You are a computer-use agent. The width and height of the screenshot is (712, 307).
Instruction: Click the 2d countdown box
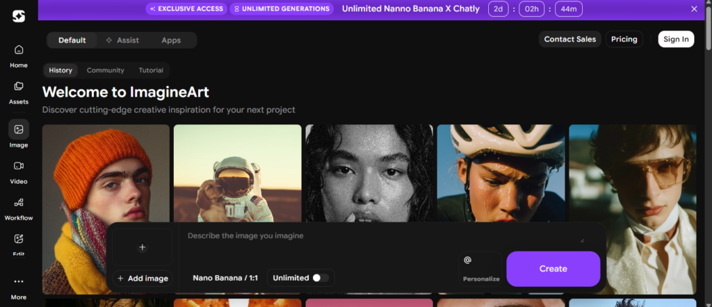(498, 9)
